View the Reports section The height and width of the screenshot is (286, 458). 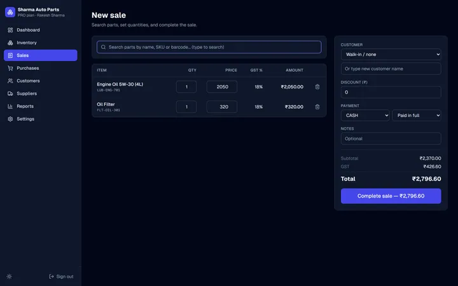pos(41,106)
